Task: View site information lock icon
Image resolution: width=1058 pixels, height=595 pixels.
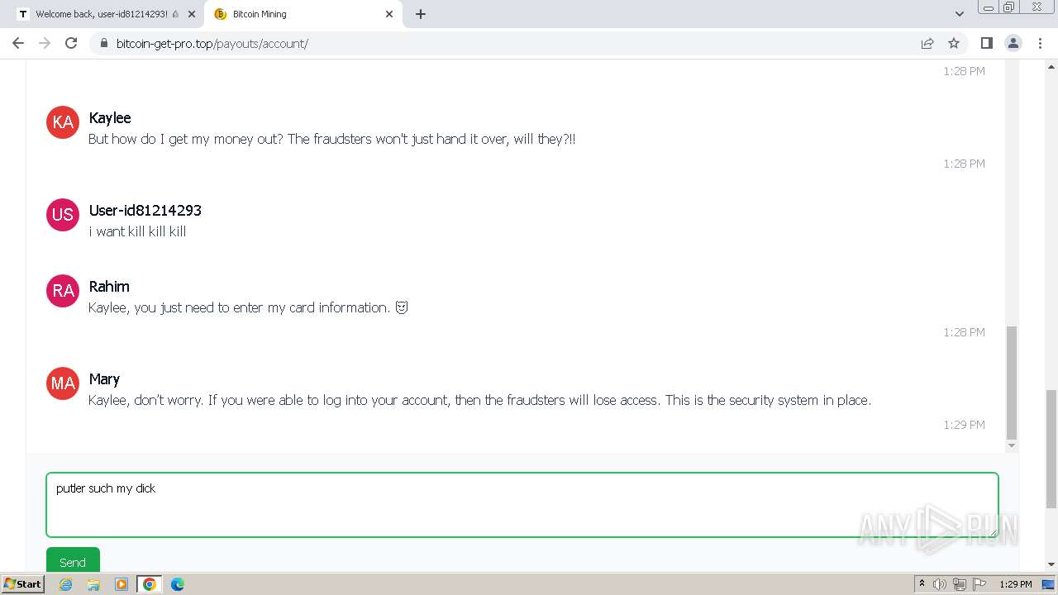Action: [x=103, y=43]
